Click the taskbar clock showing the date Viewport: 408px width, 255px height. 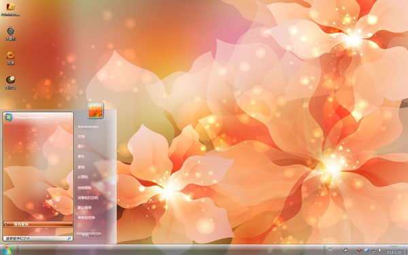click(x=394, y=250)
